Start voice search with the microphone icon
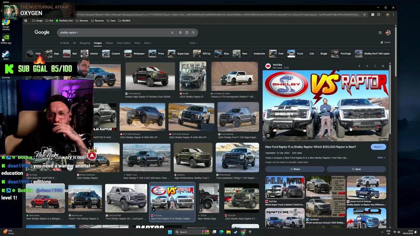The height and width of the screenshot is (236, 420). pyautogui.click(x=180, y=32)
